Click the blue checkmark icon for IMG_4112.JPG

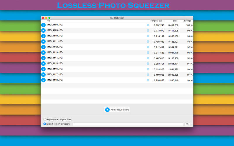[x=43, y=47]
